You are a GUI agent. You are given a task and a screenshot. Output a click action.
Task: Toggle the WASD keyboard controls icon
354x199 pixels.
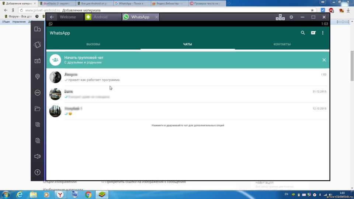click(x=280, y=17)
